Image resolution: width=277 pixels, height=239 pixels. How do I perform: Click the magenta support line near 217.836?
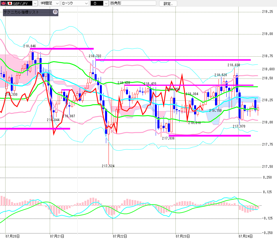[x=210, y=136]
